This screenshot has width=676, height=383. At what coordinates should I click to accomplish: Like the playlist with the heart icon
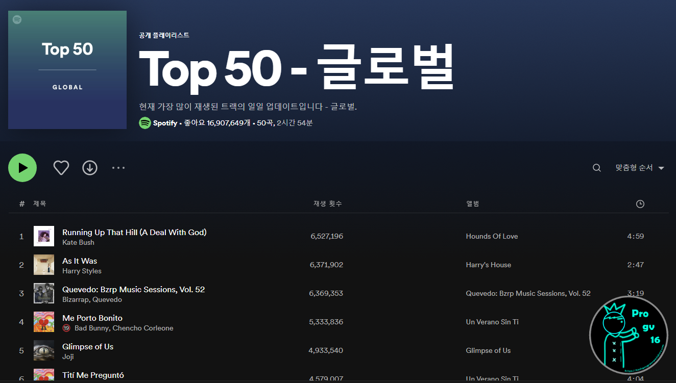[x=61, y=168]
